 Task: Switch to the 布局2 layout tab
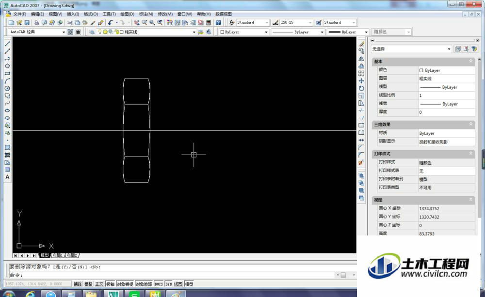(x=72, y=255)
